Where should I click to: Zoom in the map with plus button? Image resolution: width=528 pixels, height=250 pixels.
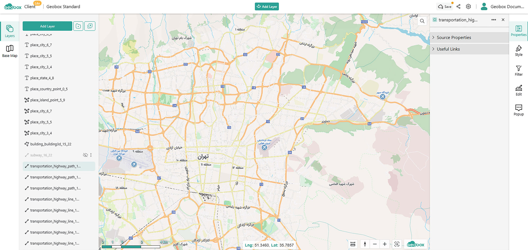tap(385, 244)
